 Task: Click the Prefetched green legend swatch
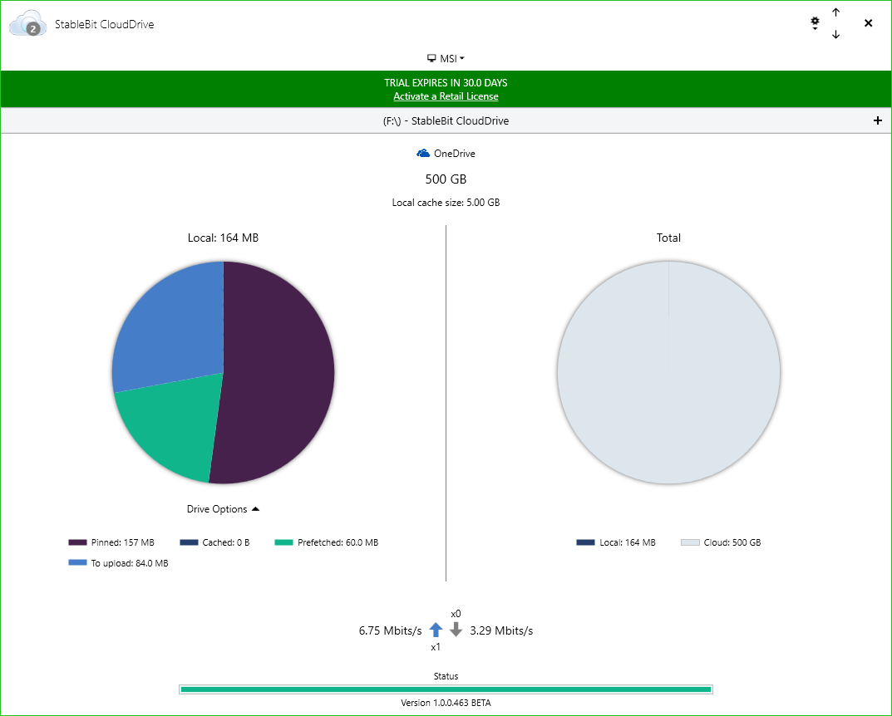pos(283,542)
